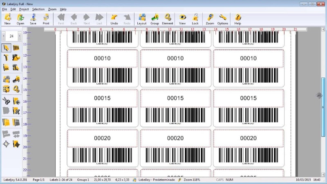Click the crosshair center target icon
This screenshot has width=327, height=184.
[6, 144]
